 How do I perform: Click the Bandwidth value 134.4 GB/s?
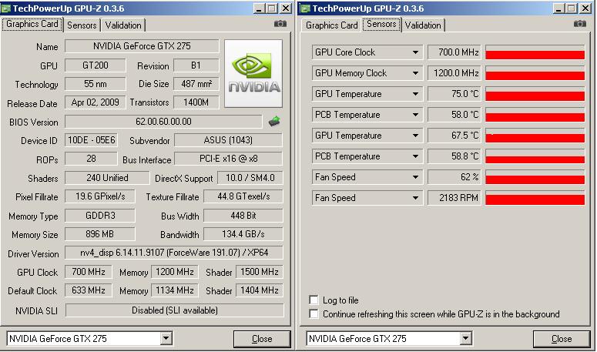point(243,234)
